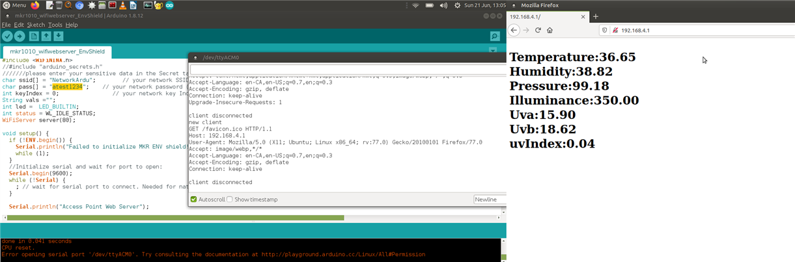
Task: Open the Arduino tab dropdown arrow
Action: point(493,50)
